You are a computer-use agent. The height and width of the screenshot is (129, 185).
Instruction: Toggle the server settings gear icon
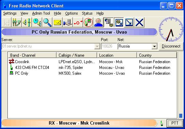pyautogui.click(x=109, y=22)
